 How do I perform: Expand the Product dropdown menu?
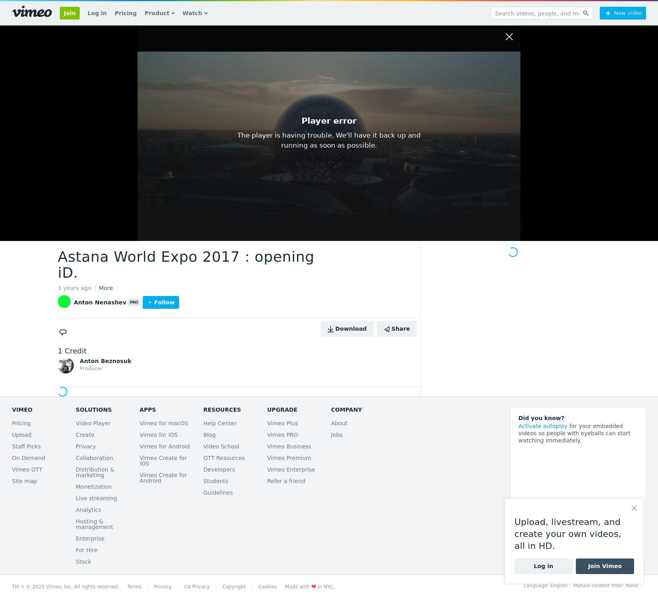[x=160, y=13]
